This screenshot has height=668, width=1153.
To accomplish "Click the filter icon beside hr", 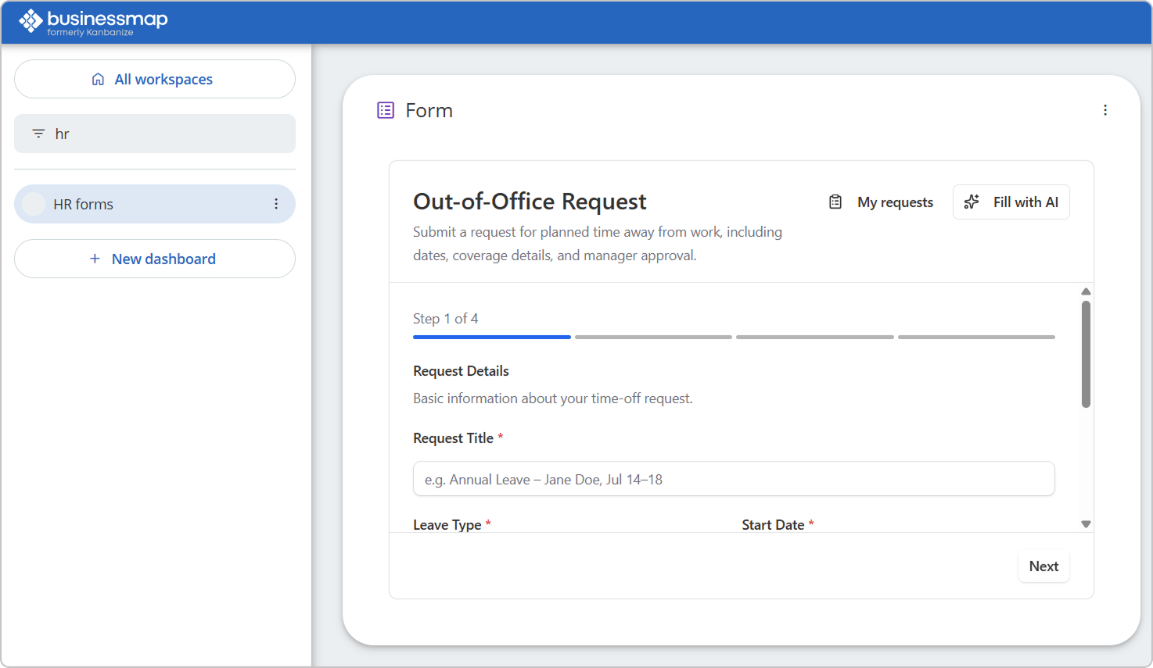I will (38, 134).
